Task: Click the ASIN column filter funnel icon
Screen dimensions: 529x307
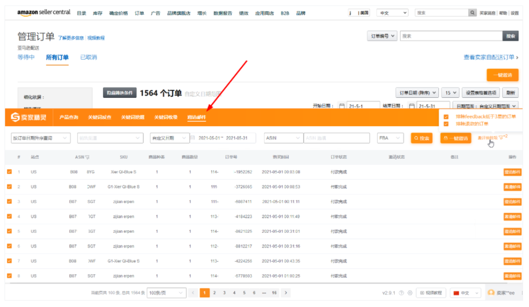Action: 87,157
